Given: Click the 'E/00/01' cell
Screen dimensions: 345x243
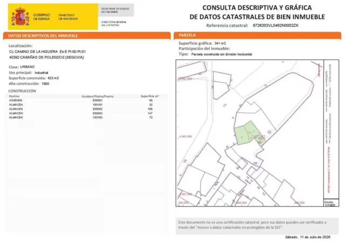Looking at the screenshot, I should 98,101.
